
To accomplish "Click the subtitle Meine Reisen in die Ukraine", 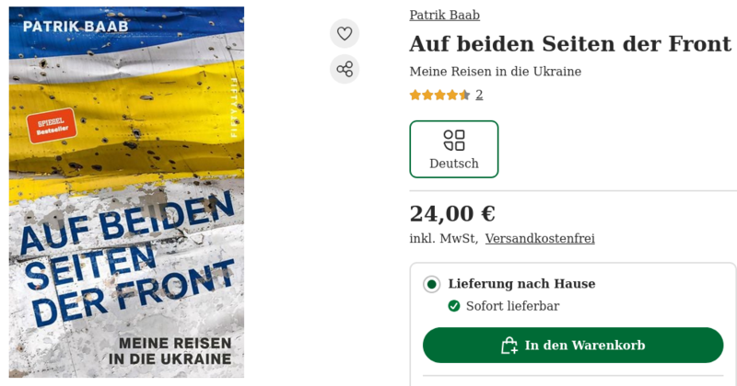I will click(x=495, y=72).
